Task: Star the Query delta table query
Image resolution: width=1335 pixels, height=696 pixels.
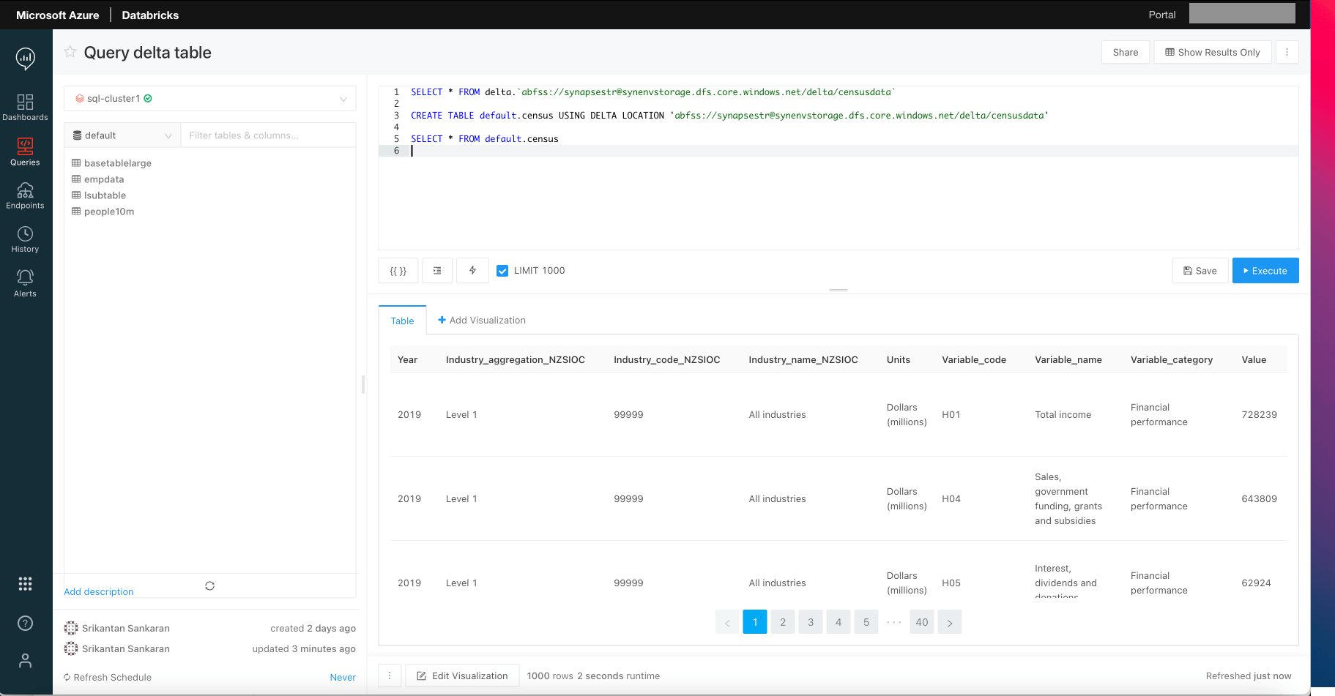Action: click(x=70, y=52)
